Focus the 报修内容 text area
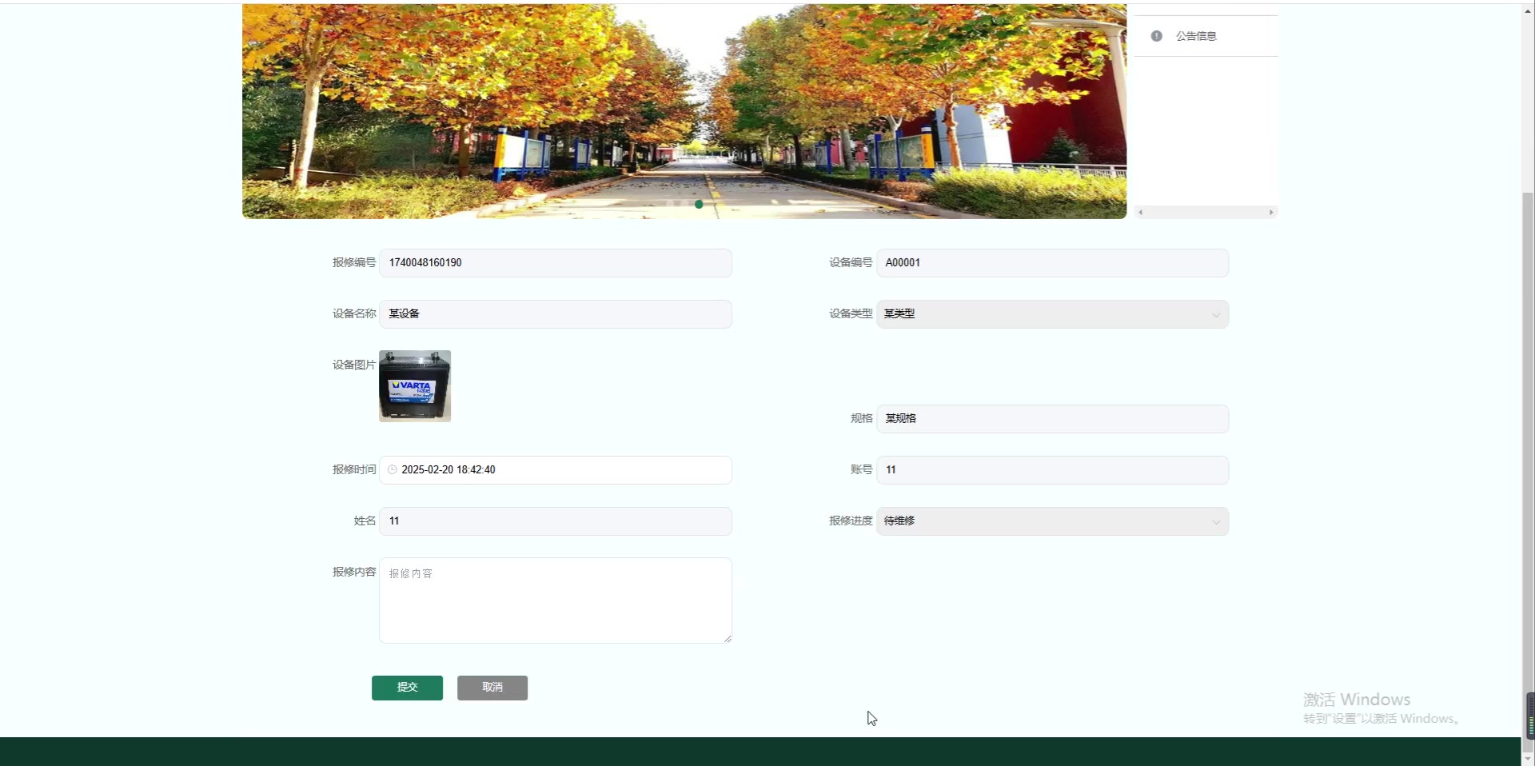This screenshot has width=1535, height=766. click(x=555, y=600)
